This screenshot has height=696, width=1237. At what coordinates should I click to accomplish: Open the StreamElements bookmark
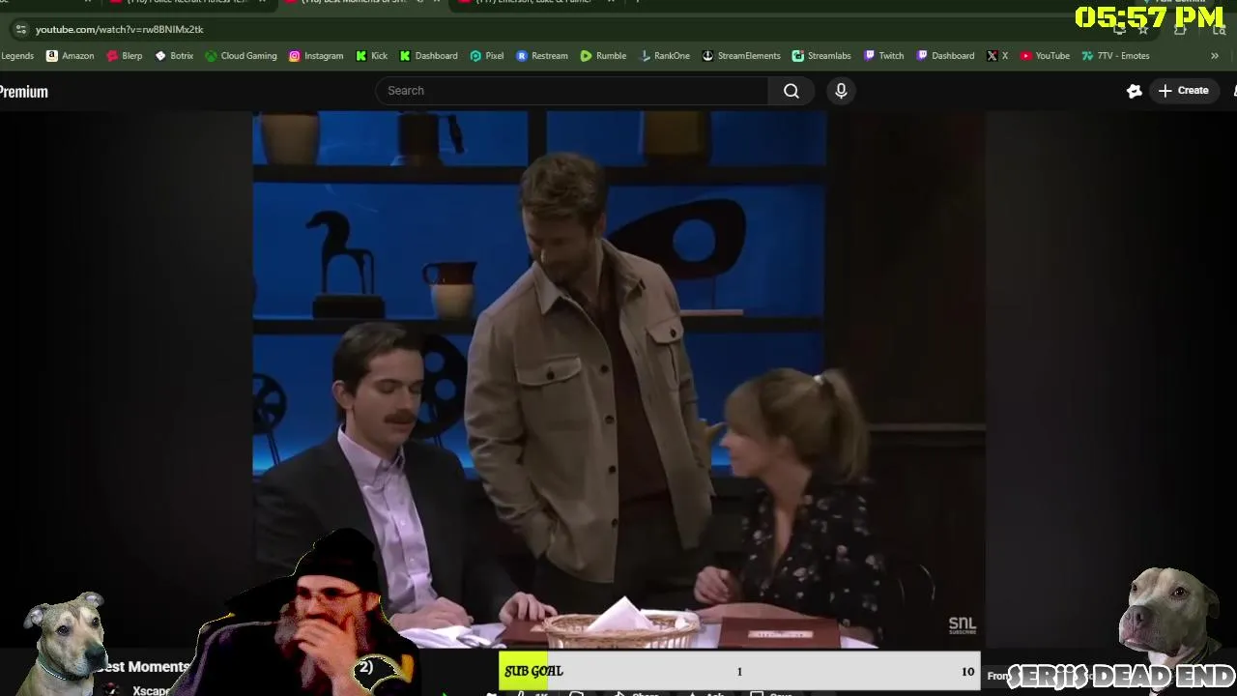pyautogui.click(x=741, y=56)
